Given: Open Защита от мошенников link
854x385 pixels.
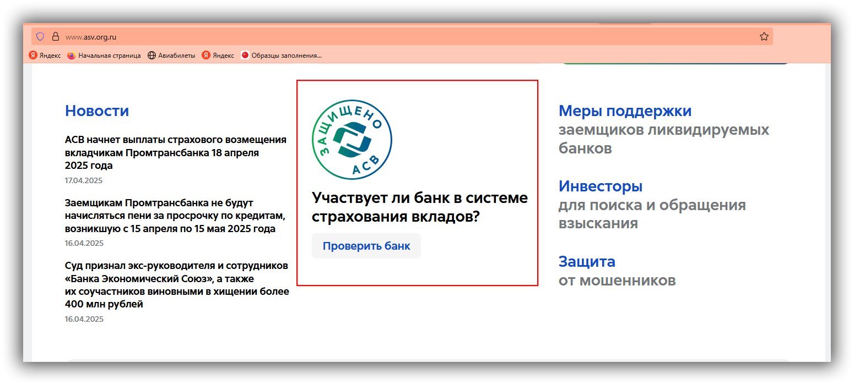Looking at the screenshot, I should 587,261.
